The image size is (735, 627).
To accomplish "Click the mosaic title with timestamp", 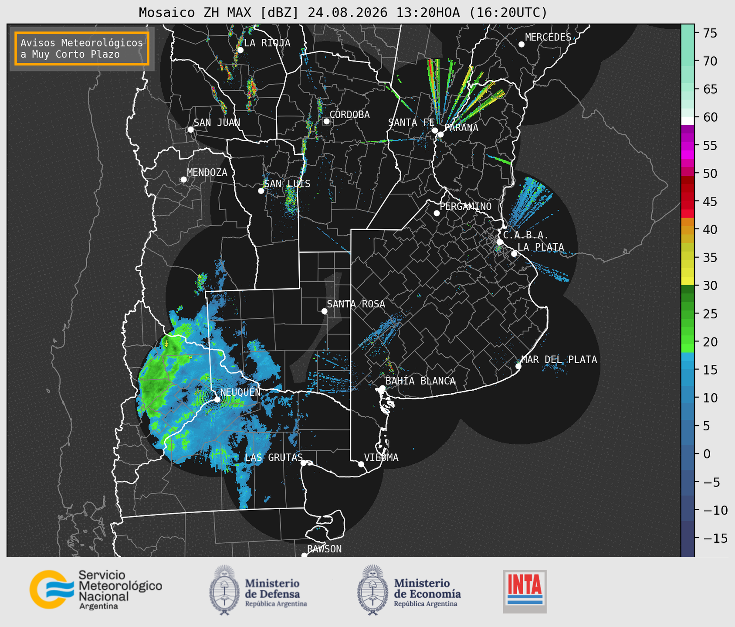I will click(343, 13).
